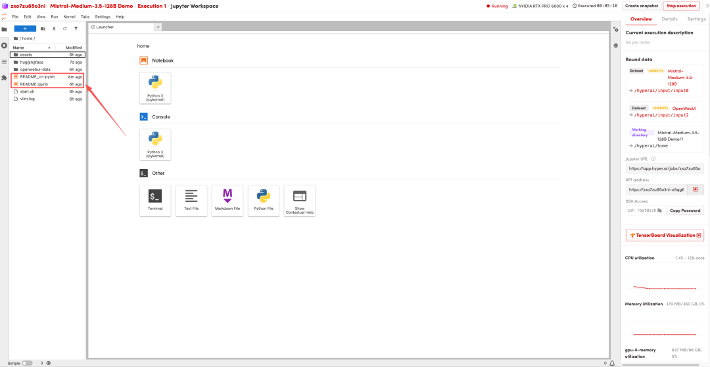
Task: Open zxo7zu65o3ni breadcrumb link
Action: [28, 6]
